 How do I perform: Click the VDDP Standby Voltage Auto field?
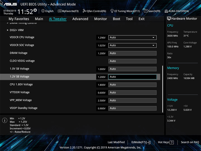click(x=132, y=108)
